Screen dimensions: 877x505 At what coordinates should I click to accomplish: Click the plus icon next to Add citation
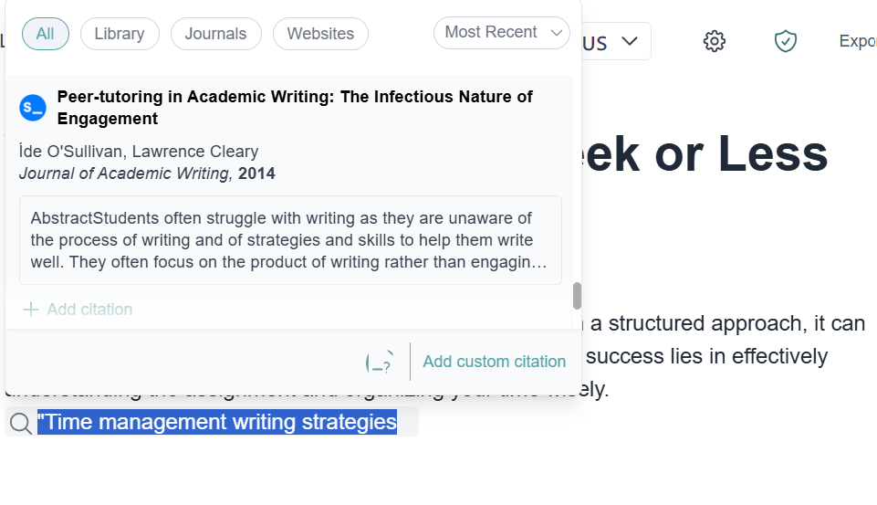pos(30,310)
